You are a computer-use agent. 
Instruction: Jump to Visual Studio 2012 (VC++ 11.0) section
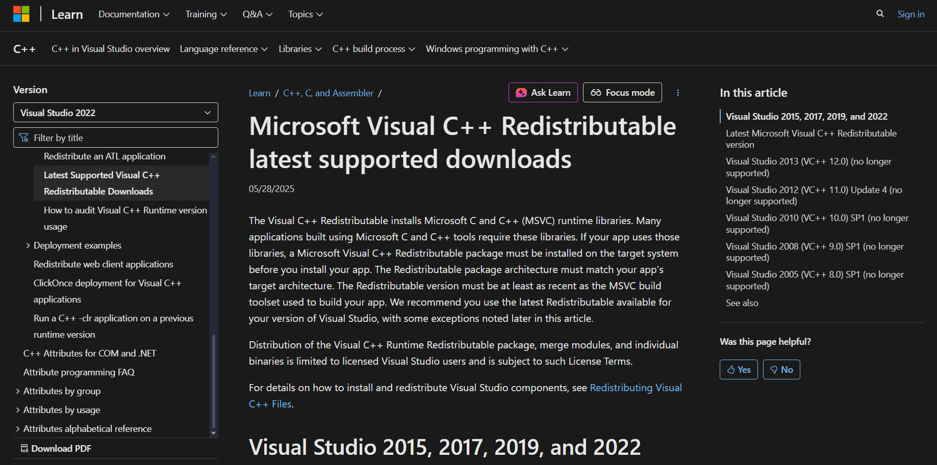click(814, 196)
